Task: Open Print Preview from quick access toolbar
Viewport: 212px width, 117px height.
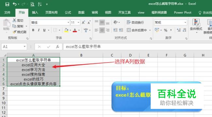Action: point(32,4)
